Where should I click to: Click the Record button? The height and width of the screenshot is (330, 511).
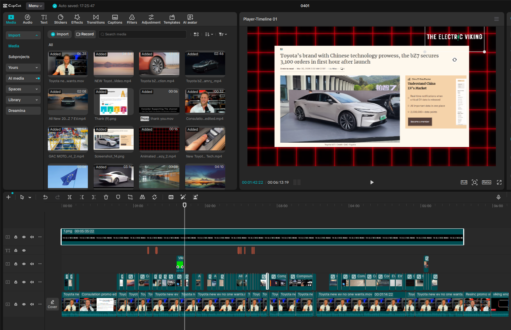click(x=85, y=34)
